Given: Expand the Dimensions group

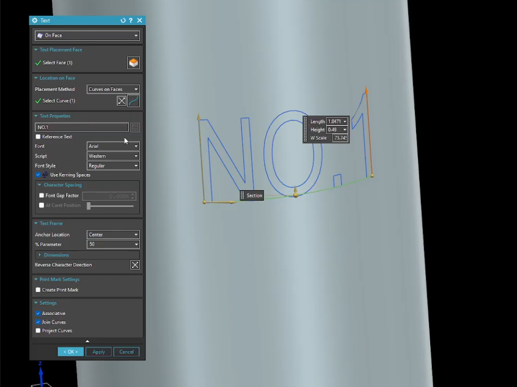Looking at the screenshot, I should click(x=40, y=255).
